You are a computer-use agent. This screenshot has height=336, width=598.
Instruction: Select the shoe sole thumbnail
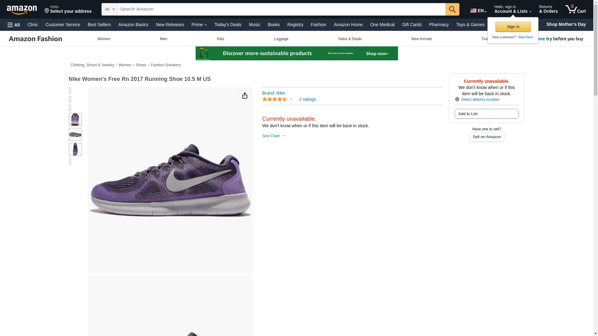click(x=75, y=134)
